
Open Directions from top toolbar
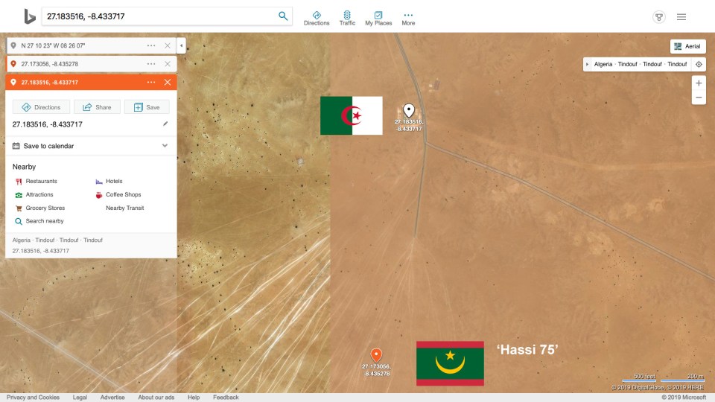point(317,18)
